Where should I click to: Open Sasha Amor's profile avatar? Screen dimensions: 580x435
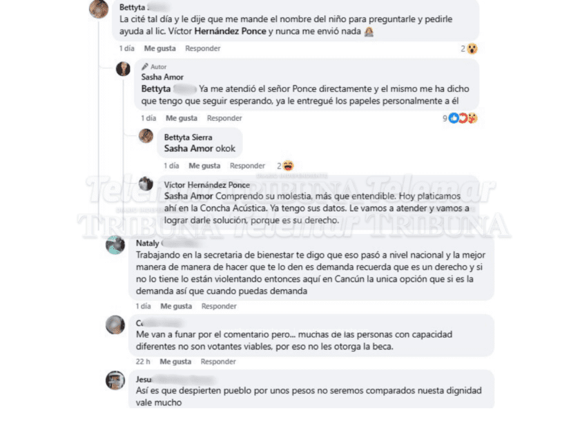tap(124, 68)
